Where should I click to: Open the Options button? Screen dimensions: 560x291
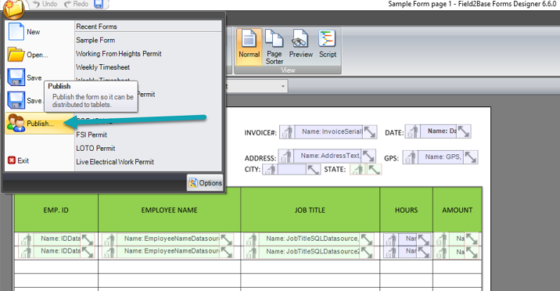click(206, 183)
